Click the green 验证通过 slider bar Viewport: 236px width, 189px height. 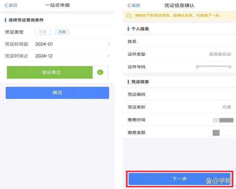50,72
